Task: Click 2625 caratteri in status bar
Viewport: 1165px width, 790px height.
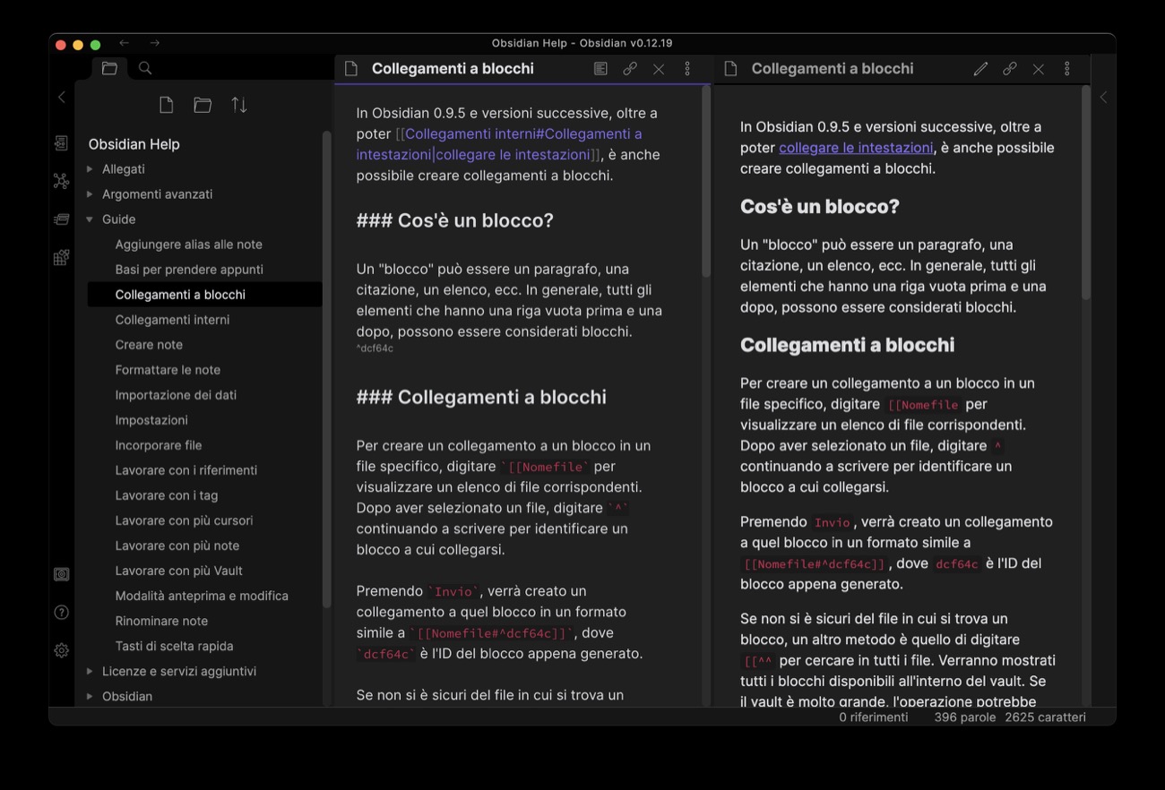Action: click(x=1045, y=717)
